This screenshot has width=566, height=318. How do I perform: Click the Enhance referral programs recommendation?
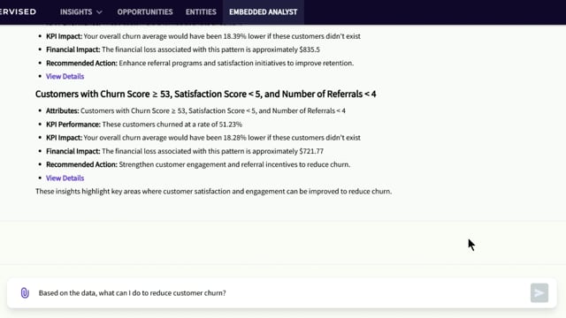coord(200,63)
